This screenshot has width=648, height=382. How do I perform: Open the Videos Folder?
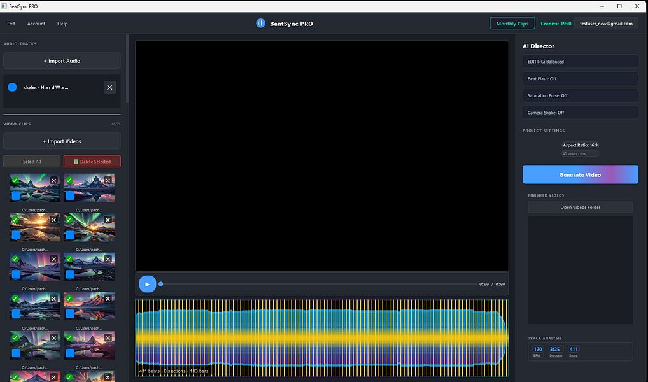[x=579, y=206]
